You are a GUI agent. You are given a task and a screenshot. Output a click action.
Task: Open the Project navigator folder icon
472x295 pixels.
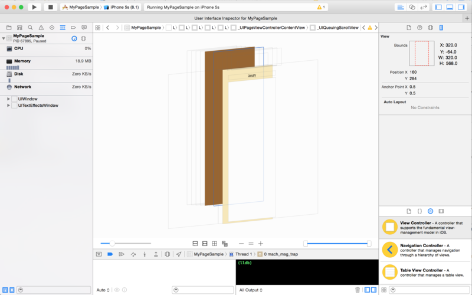tap(9, 28)
